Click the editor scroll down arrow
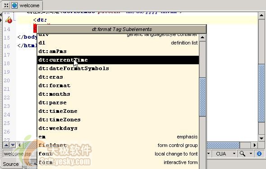 pos(261,138)
